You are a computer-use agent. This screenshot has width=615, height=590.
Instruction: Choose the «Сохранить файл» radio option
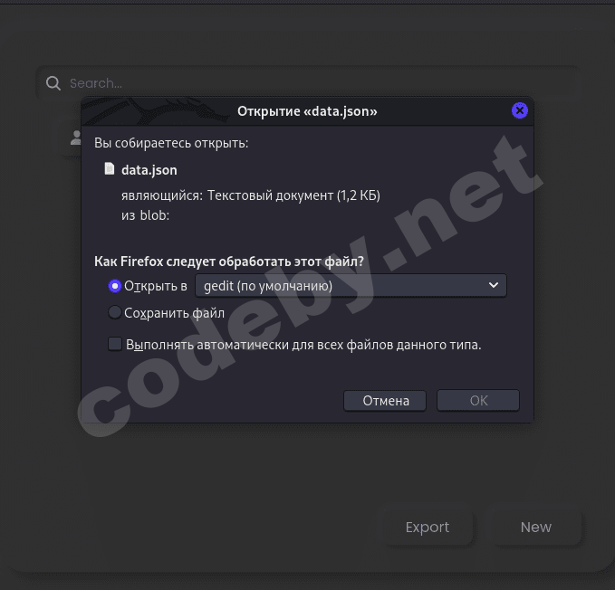click(x=114, y=312)
